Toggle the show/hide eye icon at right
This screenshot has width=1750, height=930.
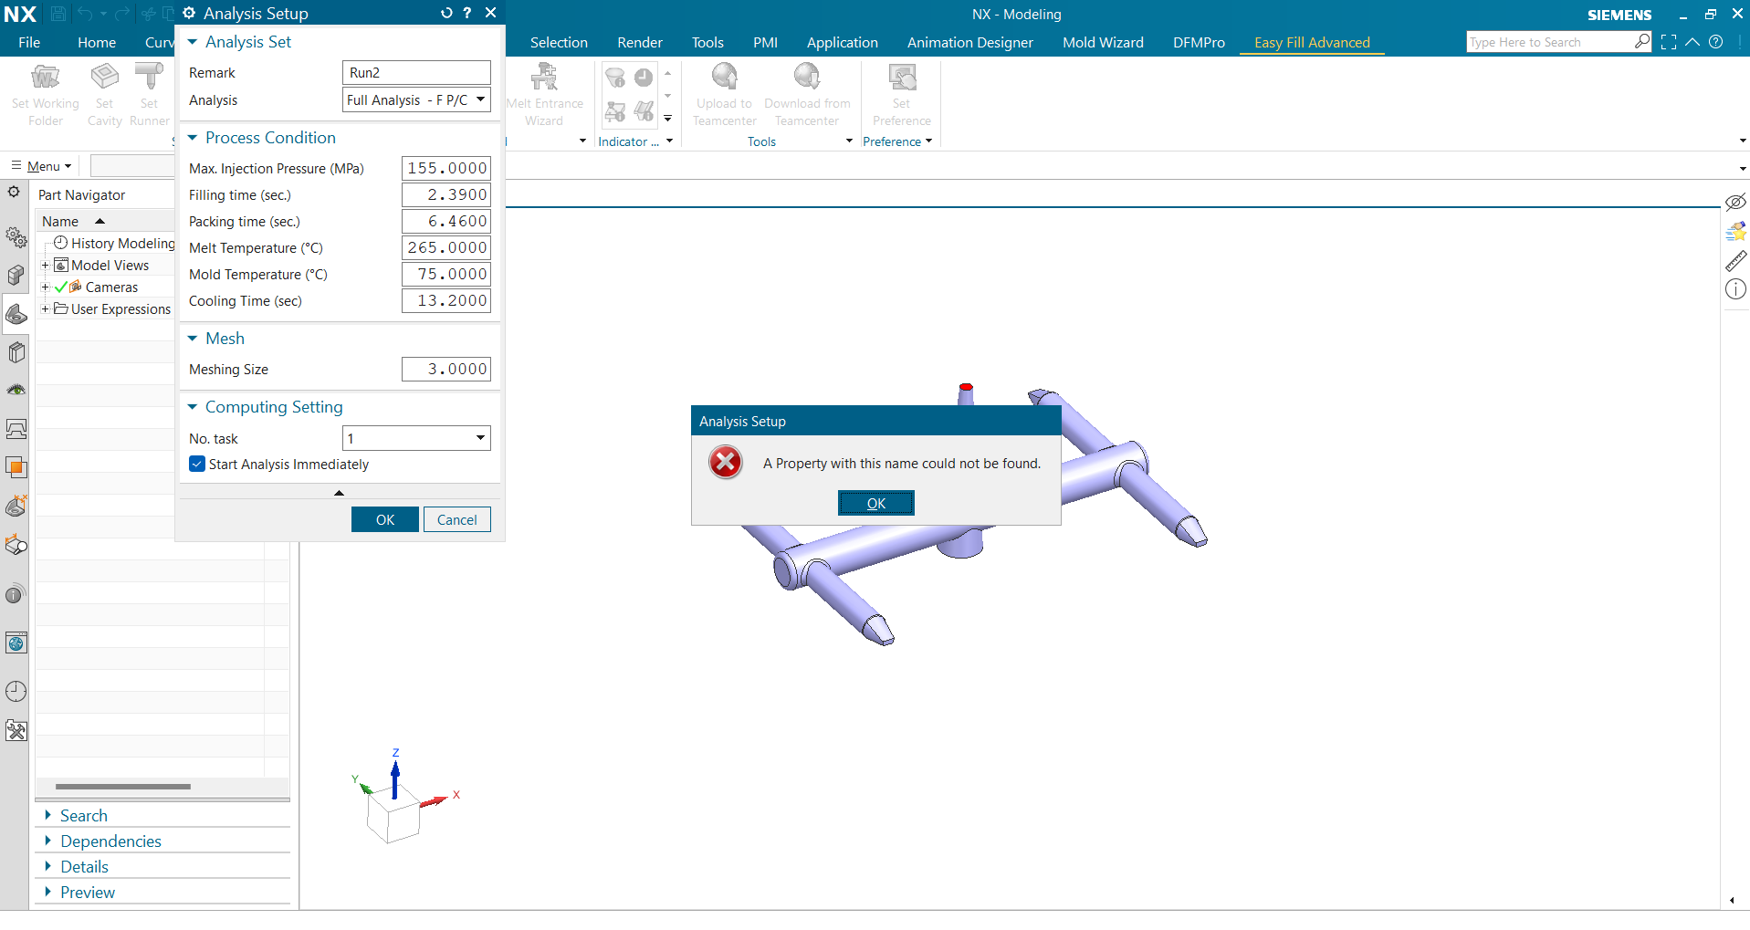[1735, 202]
